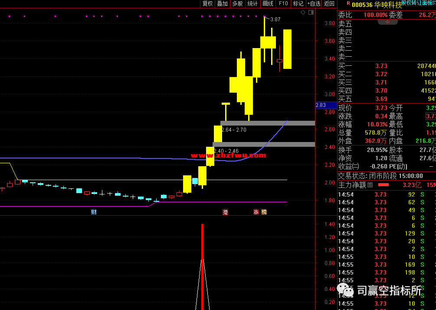Open the 榜 event marker on chart
This screenshot has height=310, width=436.
(x=264, y=212)
